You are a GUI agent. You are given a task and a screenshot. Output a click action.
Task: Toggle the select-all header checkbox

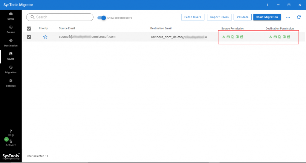tap(29, 29)
